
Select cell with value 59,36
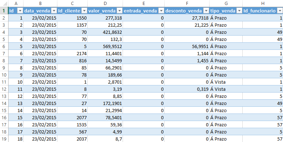[105, 125]
